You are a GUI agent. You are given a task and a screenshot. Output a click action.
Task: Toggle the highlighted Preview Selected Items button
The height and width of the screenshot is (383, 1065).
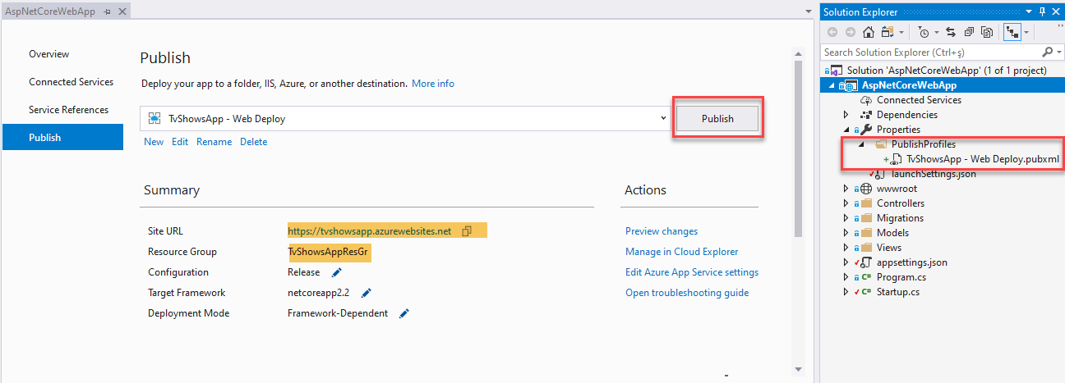click(x=1012, y=32)
